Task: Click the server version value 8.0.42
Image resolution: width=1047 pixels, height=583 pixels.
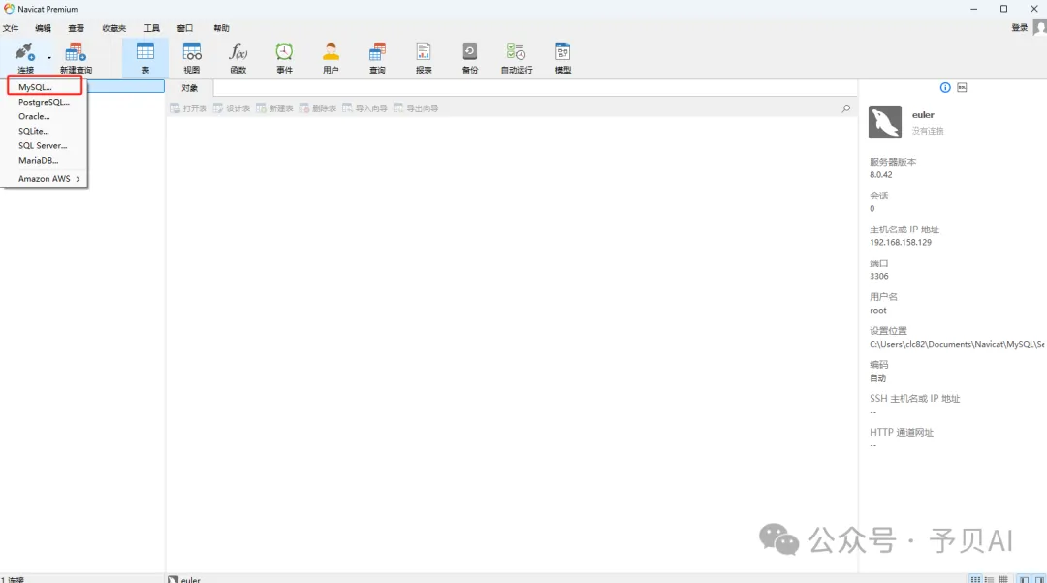Action: click(880, 174)
